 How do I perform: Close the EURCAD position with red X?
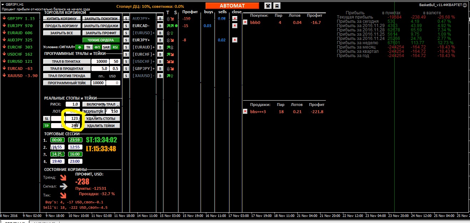coord(234,26)
